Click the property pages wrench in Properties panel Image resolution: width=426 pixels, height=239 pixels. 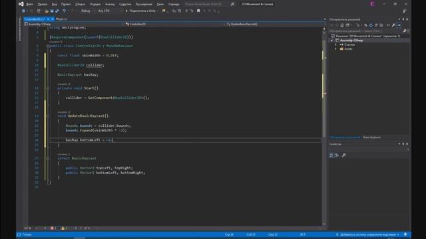(343, 155)
